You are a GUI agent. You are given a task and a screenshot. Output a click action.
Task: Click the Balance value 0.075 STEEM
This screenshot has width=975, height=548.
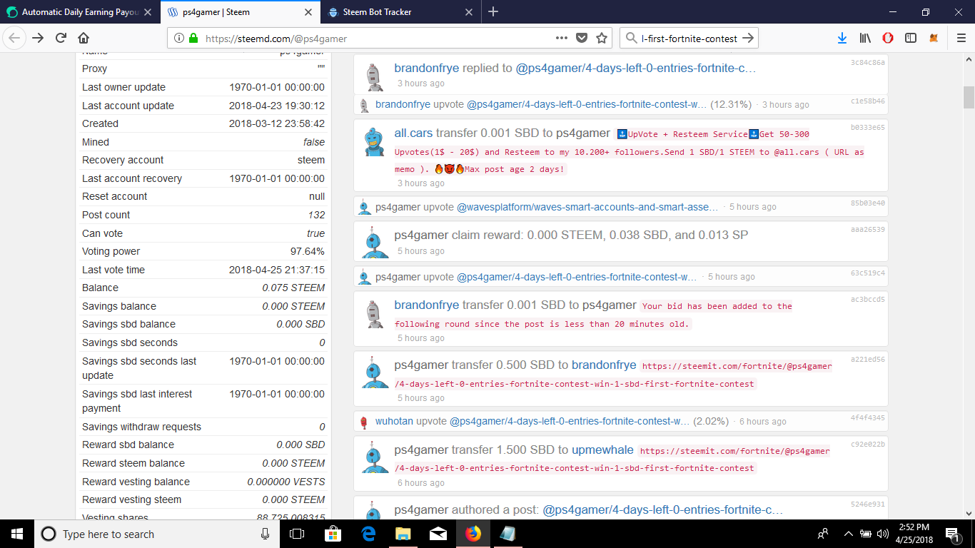click(293, 288)
